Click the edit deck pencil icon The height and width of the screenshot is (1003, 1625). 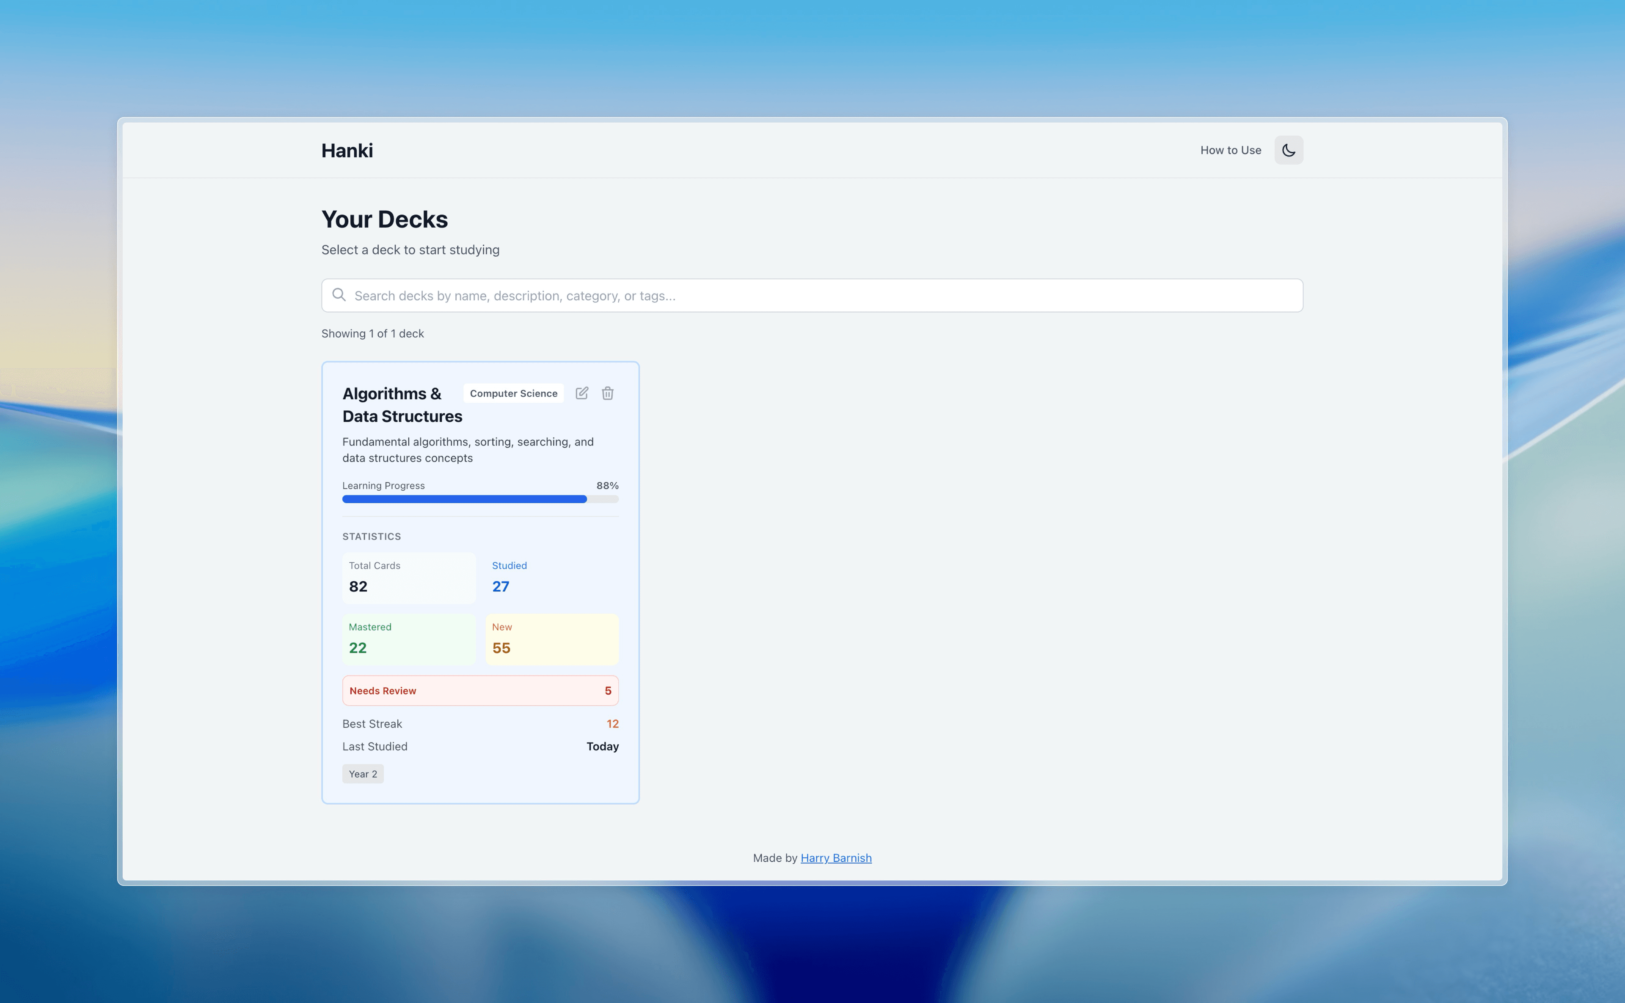(581, 393)
